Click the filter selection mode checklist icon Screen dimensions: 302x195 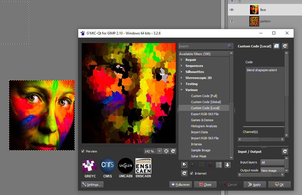tap(219, 165)
